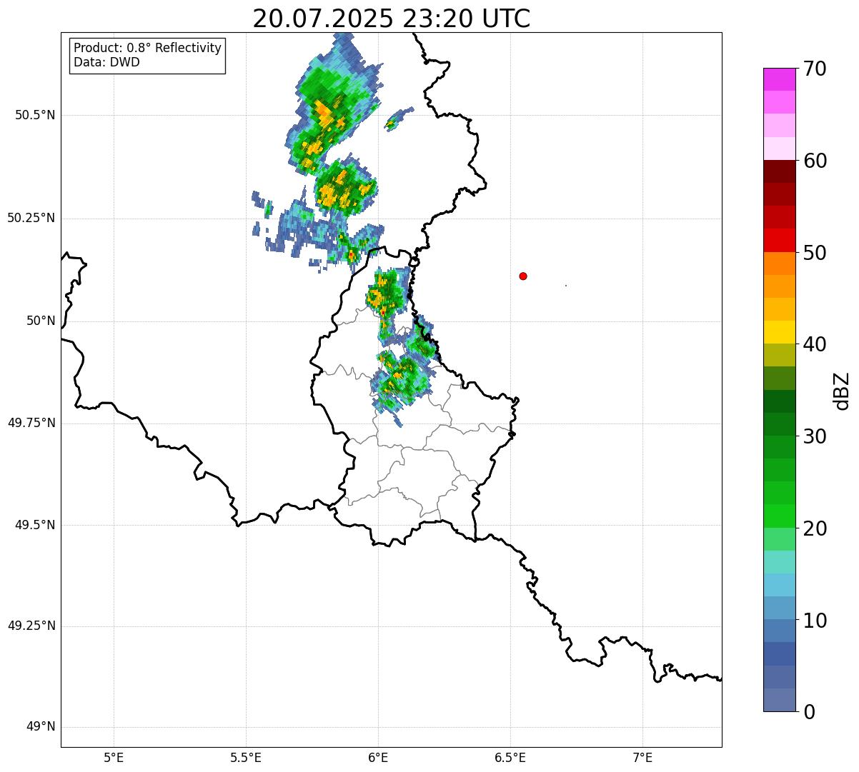Pick the turquoise colorbar segment below 20

(780, 562)
